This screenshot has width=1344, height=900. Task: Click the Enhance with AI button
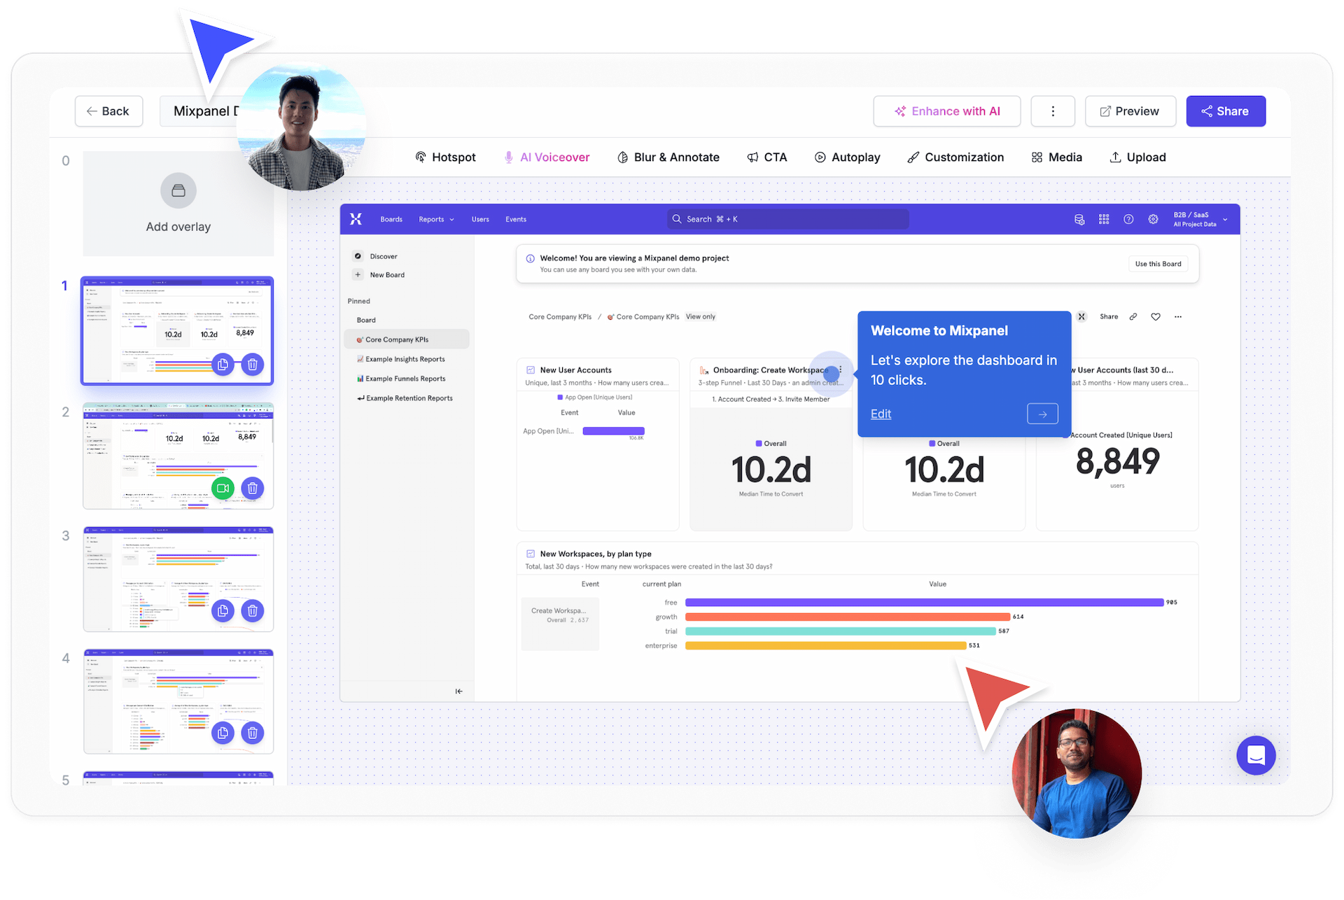tap(947, 111)
